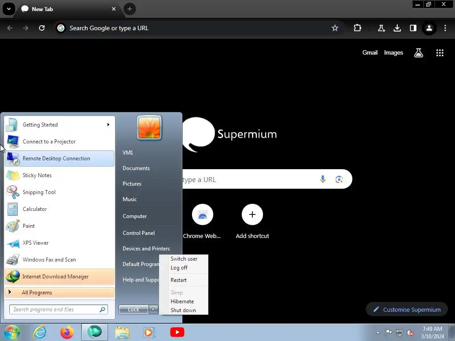Open Internet Download Manager

coord(60,276)
